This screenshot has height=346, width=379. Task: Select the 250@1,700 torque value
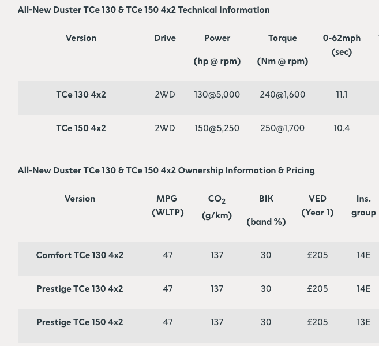(282, 128)
